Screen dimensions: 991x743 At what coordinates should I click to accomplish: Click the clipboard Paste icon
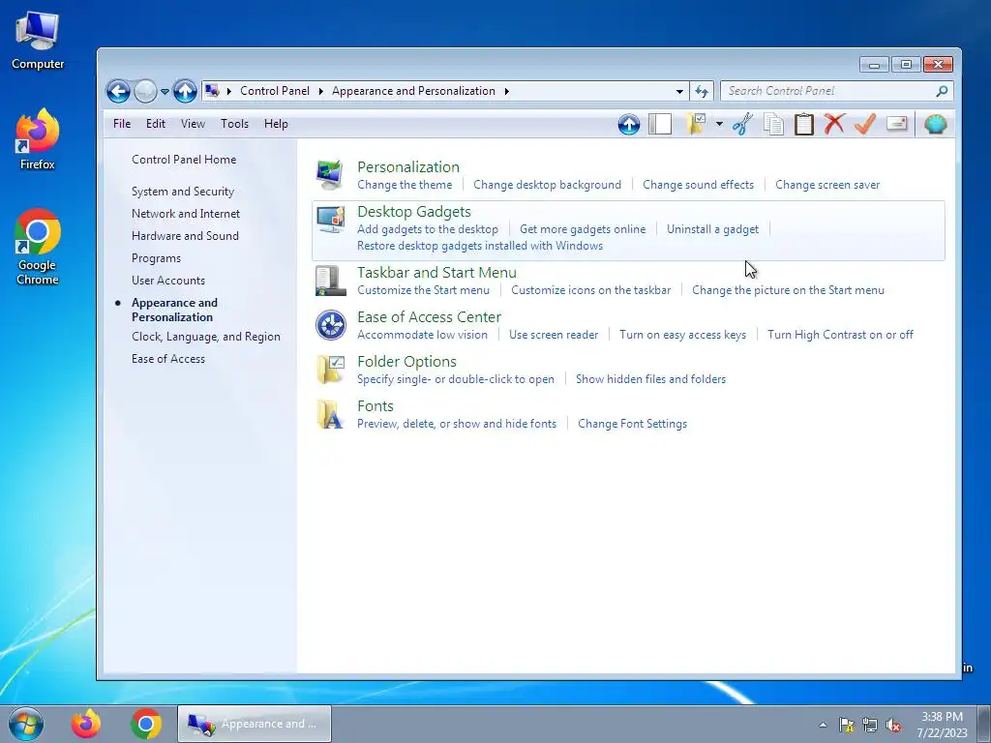803,124
